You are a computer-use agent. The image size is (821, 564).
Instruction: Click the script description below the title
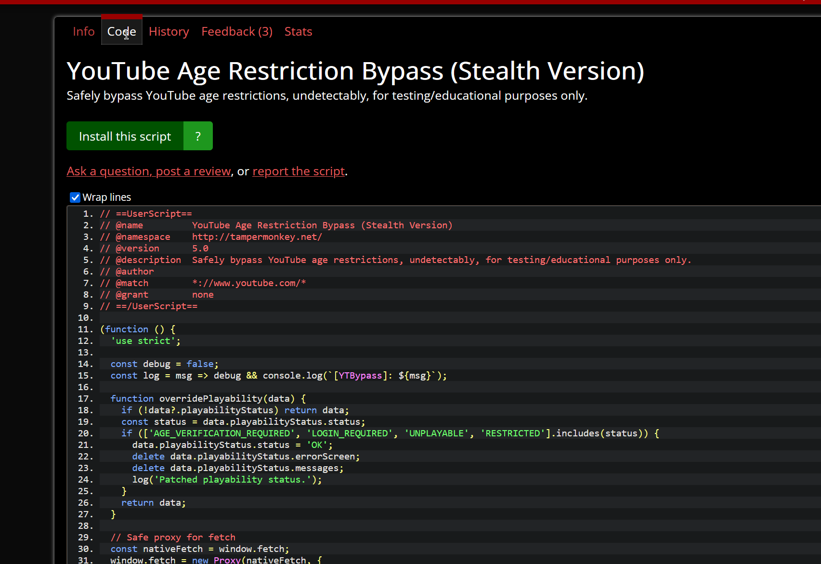point(327,96)
